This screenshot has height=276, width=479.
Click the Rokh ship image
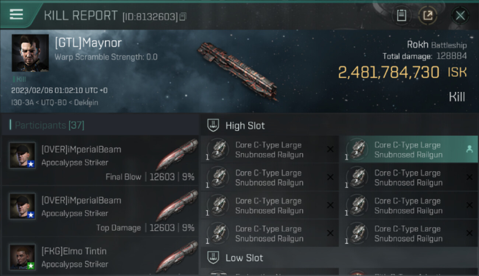238,71
